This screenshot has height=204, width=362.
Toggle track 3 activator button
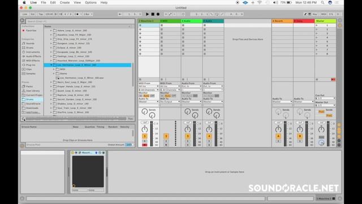point(187,136)
